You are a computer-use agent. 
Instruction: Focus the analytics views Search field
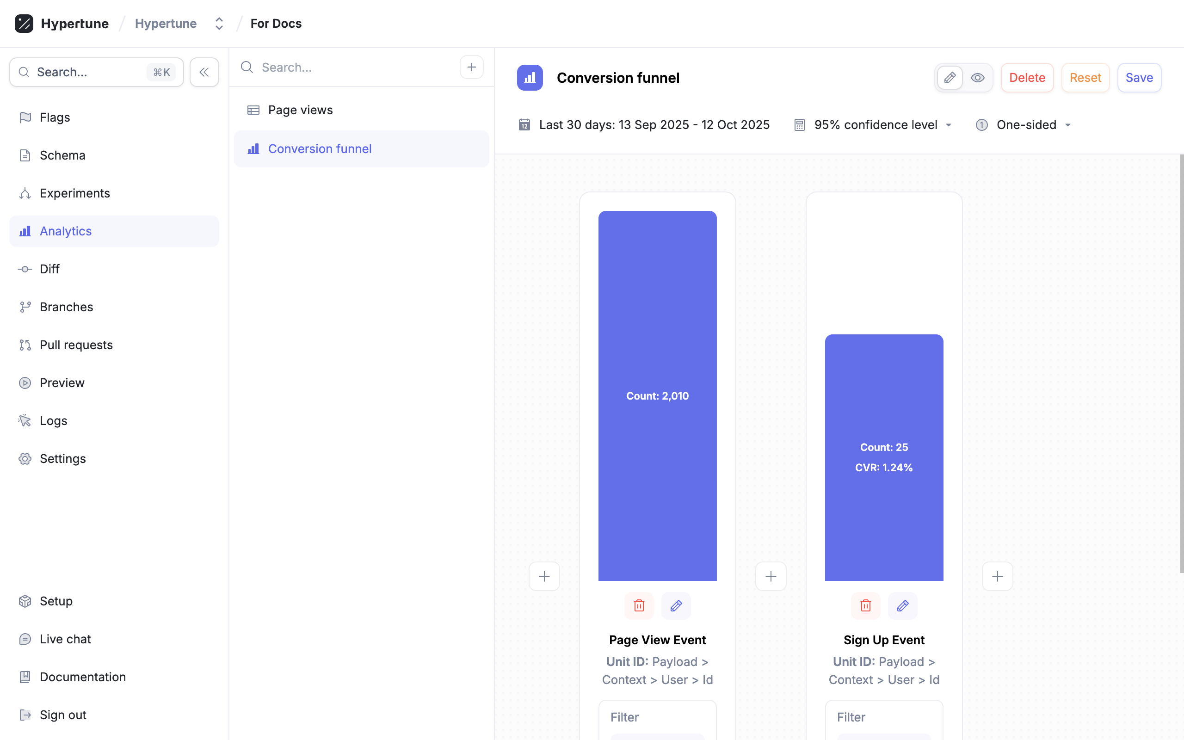[x=352, y=68]
